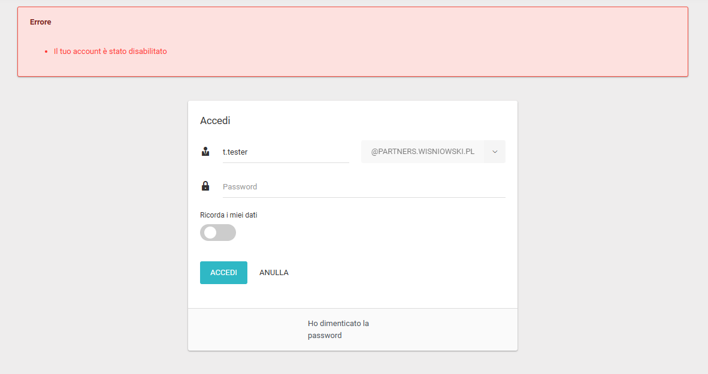Click the user icon beside username field
This screenshot has width=708, height=374.
pyautogui.click(x=205, y=152)
